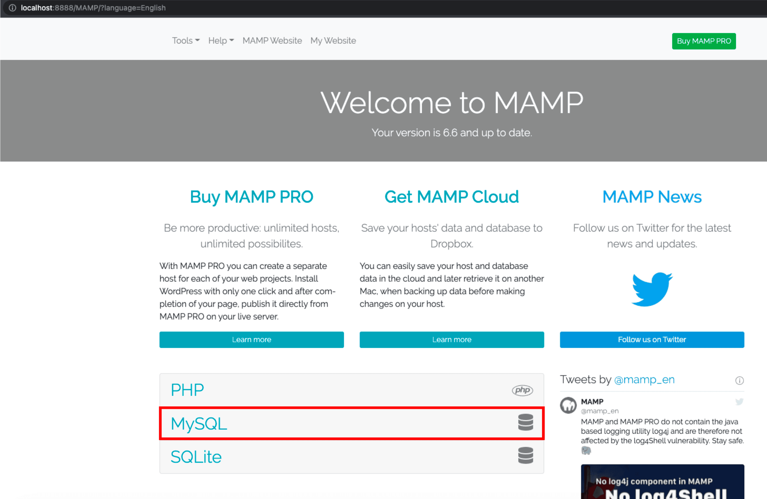The height and width of the screenshot is (499, 767).
Task: Open the No log4j tweet image
Action: click(x=662, y=481)
